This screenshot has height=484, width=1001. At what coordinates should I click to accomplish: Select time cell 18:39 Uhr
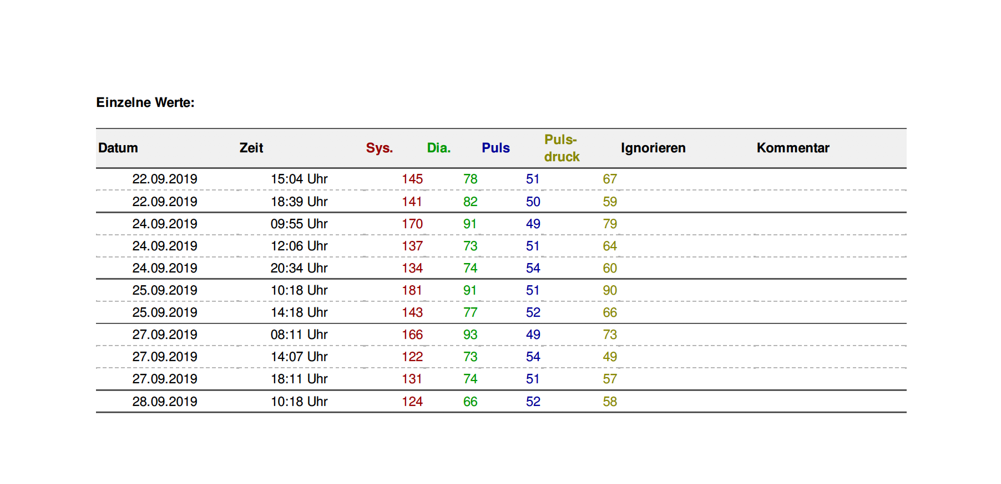(x=299, y=202)
